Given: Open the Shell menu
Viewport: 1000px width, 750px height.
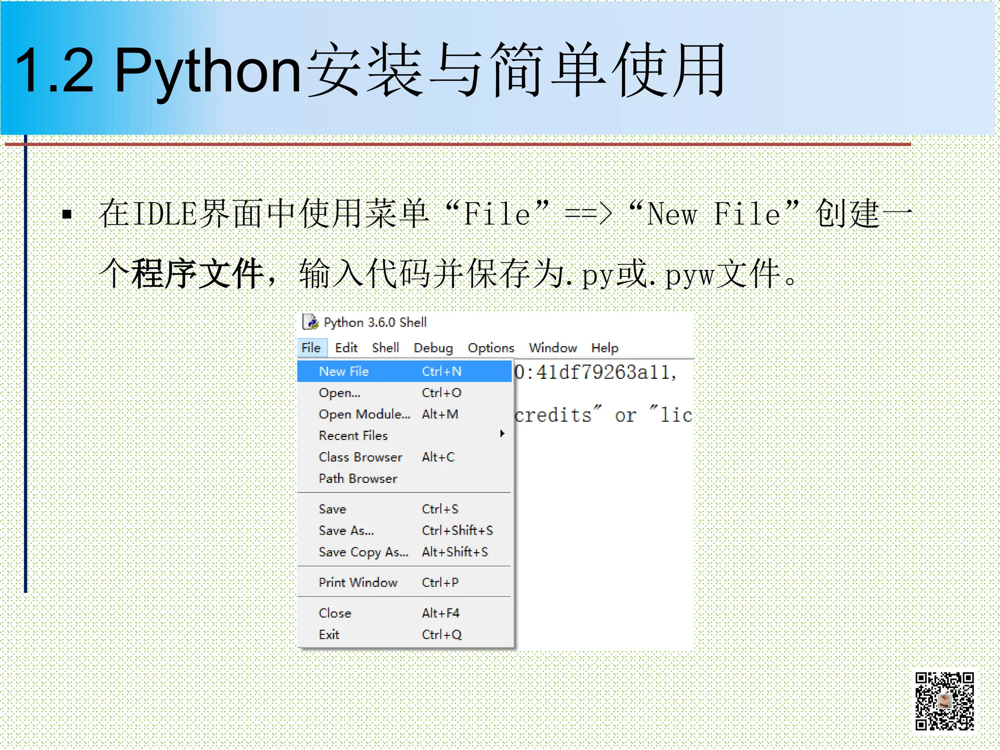Looking at the screenshot, I should 385,348.
